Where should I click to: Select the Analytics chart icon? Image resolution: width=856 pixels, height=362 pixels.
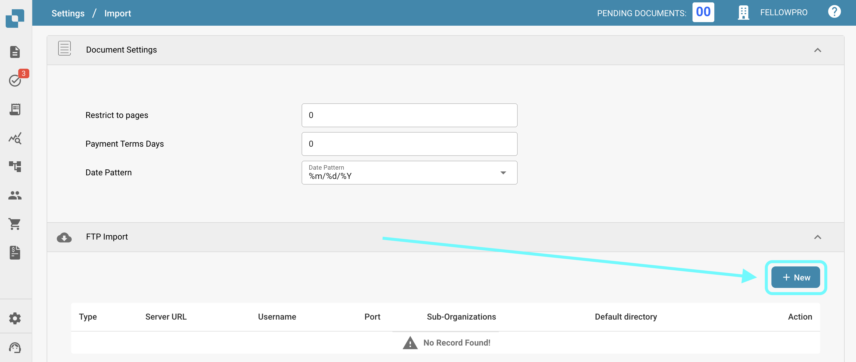(15, 138)
